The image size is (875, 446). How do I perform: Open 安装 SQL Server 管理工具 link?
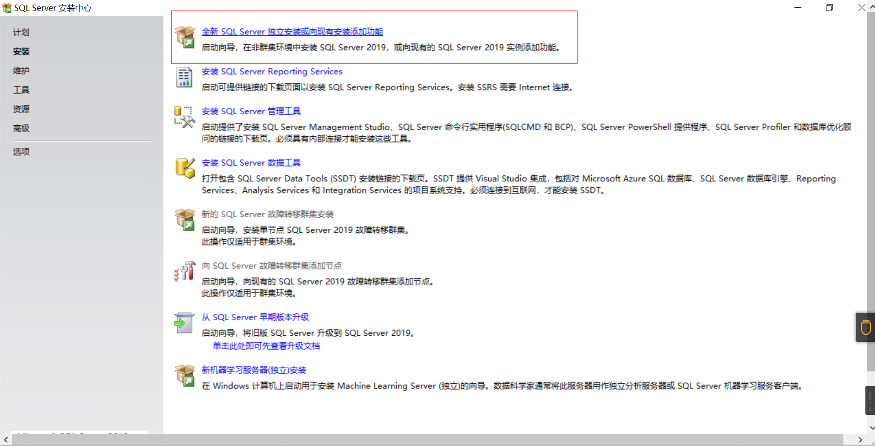[x=251, y=111]
